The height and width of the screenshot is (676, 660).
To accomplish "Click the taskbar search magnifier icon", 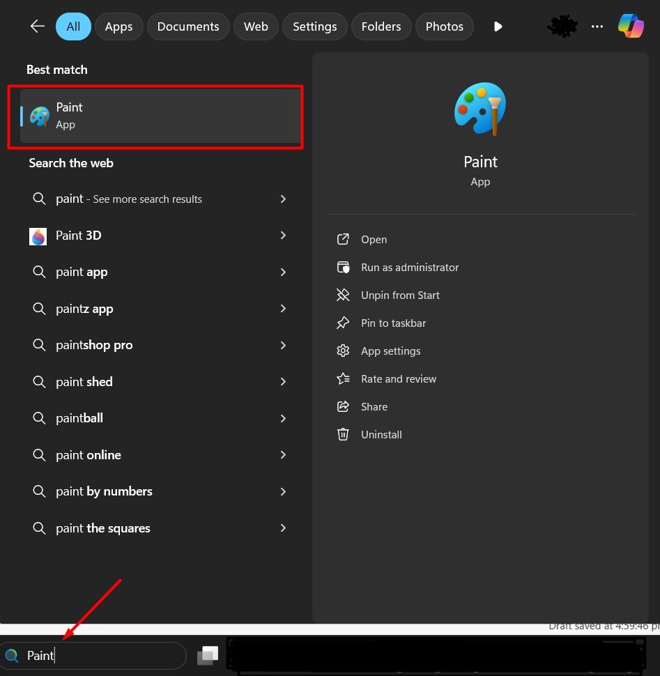I will (x=12, y=656).
